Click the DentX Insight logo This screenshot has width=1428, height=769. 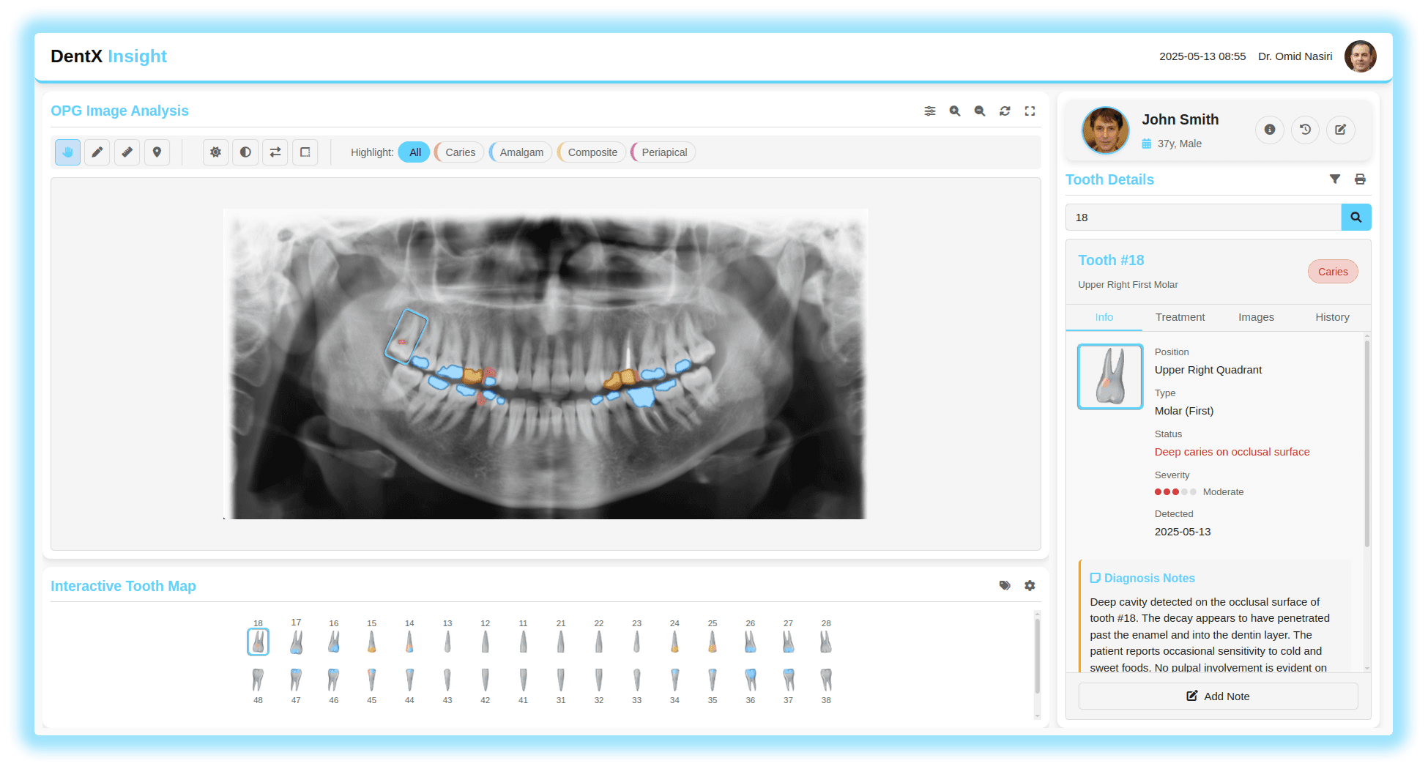coord(108,56)
